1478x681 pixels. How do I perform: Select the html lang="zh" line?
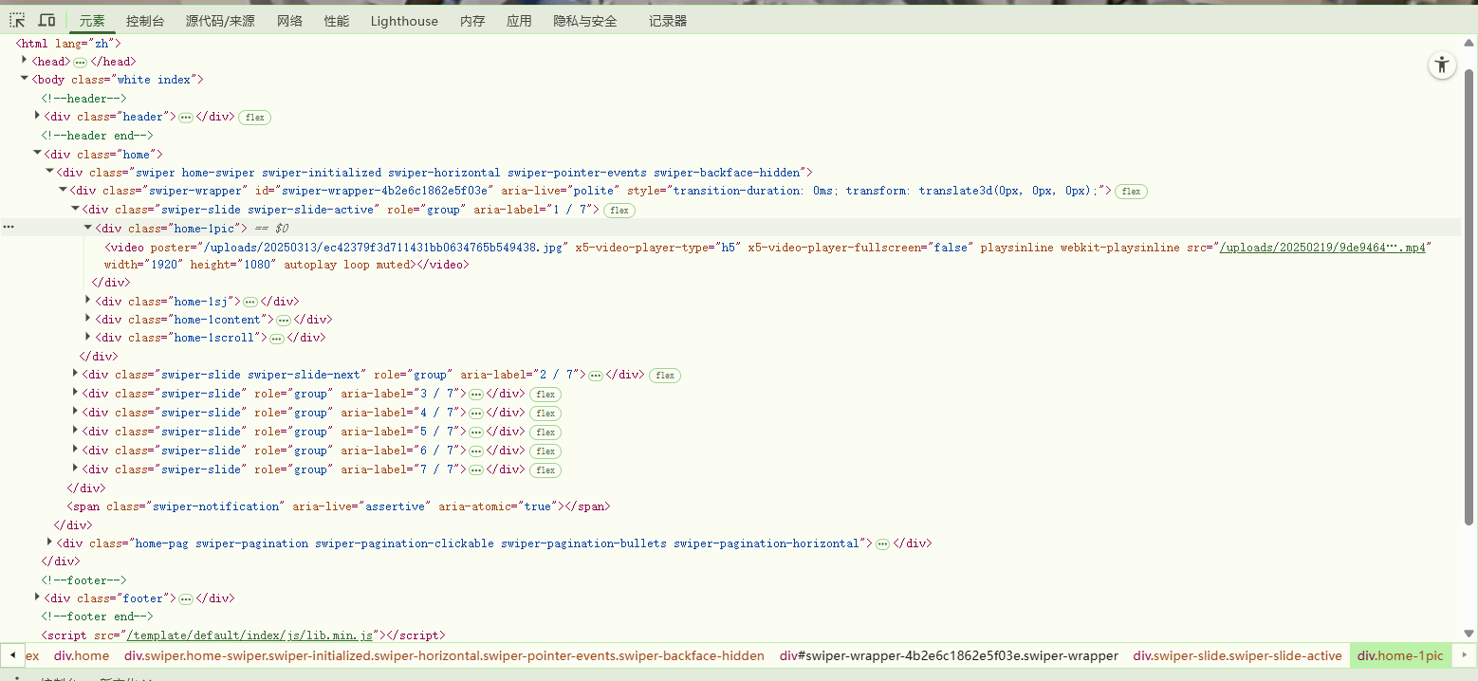pyautogui.click(x=69, y=43)
